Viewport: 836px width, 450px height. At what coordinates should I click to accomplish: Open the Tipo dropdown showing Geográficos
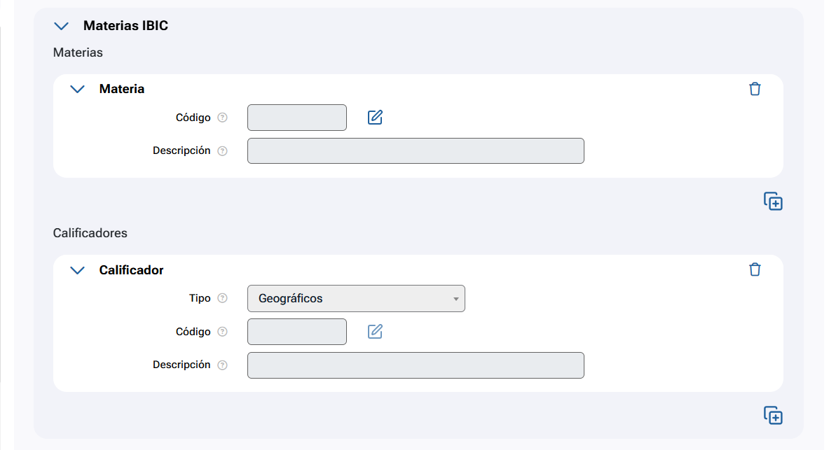click(356, 299)
